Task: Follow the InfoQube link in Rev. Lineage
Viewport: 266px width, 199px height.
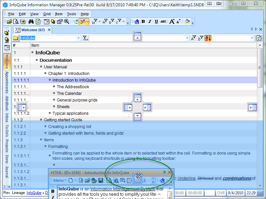Action: 34,193
